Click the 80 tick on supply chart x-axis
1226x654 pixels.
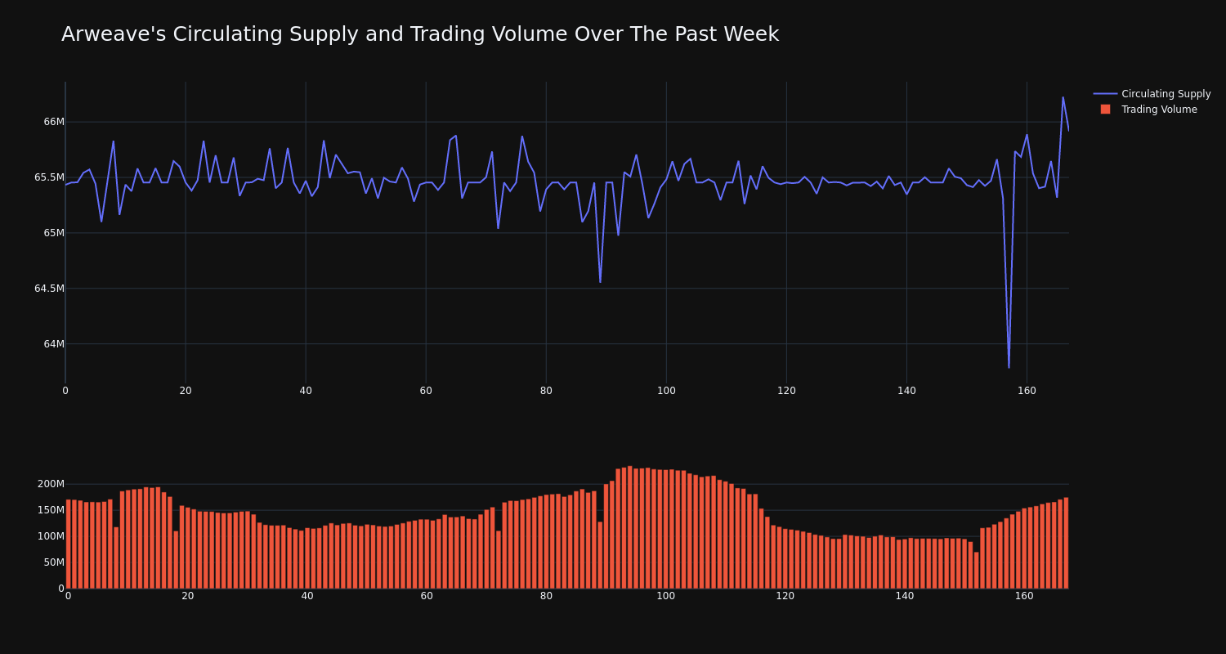pos(546,391)
